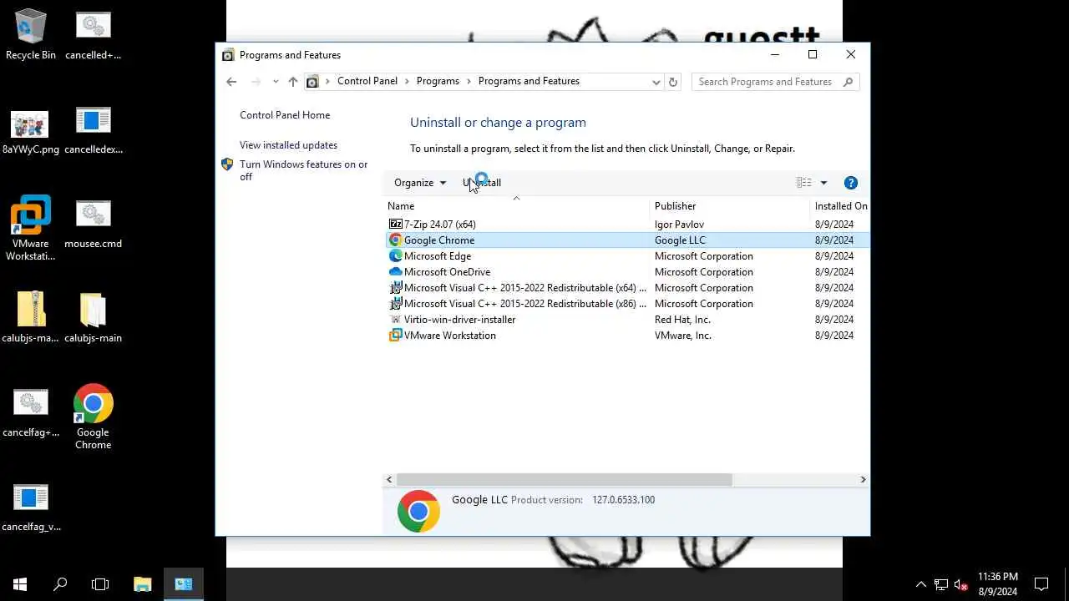Click the Uninstall button

(x=482, y=183)
